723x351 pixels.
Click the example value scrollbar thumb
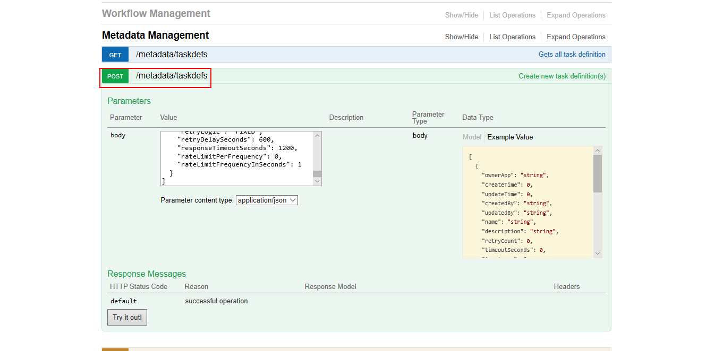pyautogui.click(x=598, y=173)
